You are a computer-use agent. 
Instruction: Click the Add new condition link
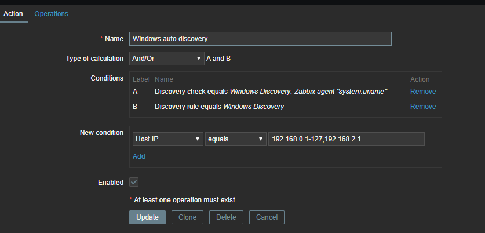click(x=139, y=156)
